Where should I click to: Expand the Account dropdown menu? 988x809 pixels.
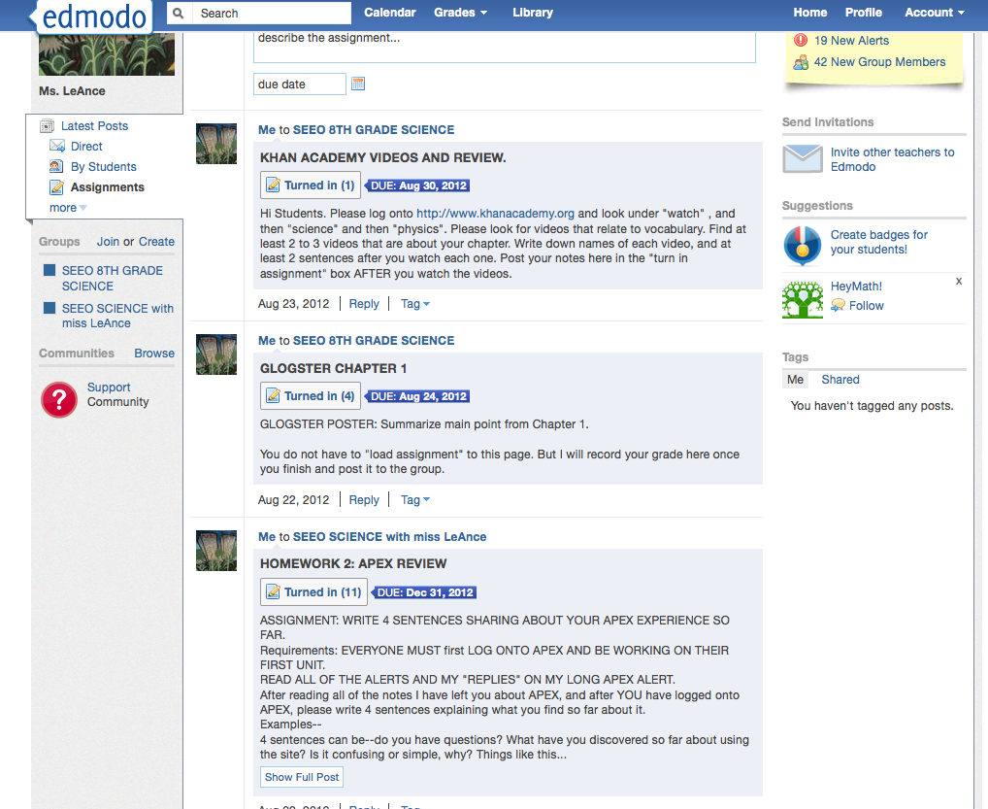point(934,13)
